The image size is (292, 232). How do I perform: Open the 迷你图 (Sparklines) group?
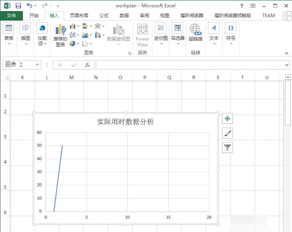(161, 34)
